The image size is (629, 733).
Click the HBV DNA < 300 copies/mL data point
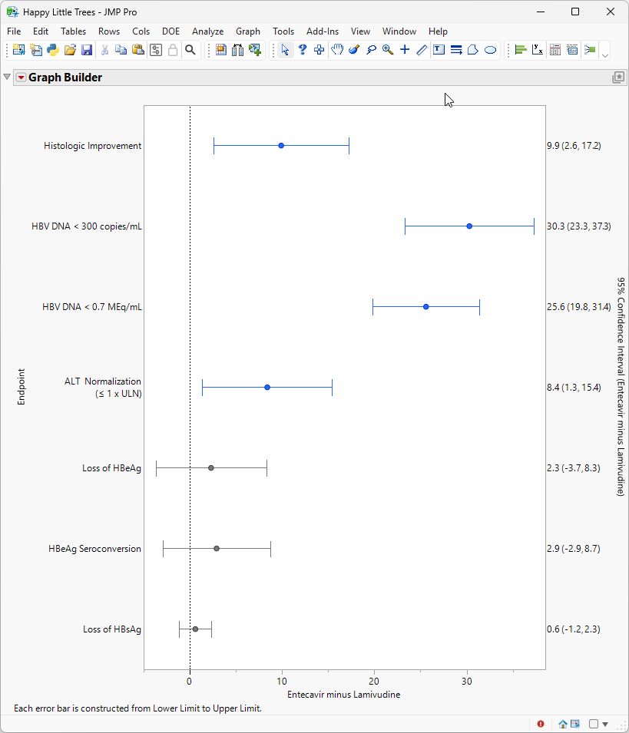tap(468, 226)
